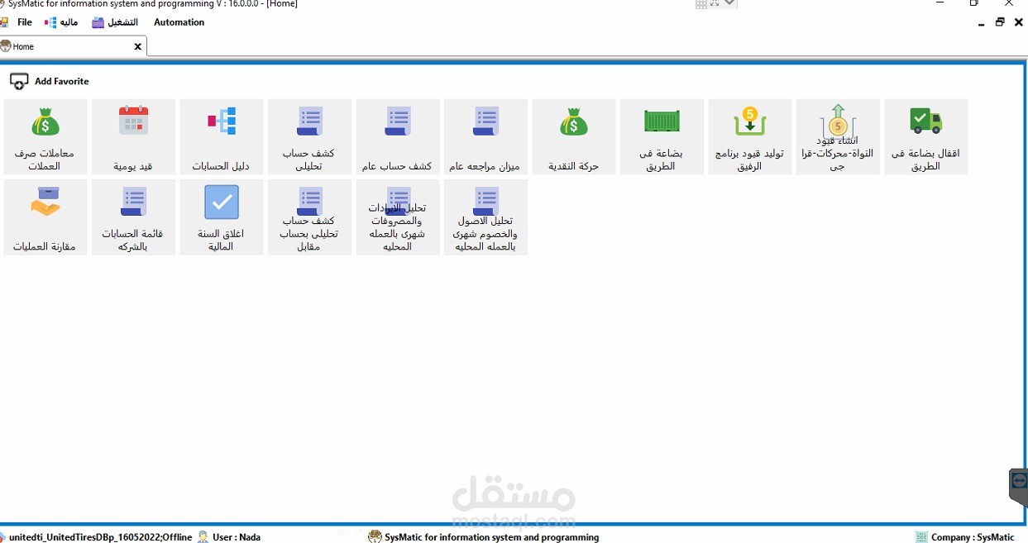Open the dropdown arrow at the top center of the title bar

click(729, 3)
